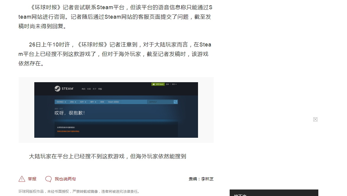Viewport: 347px width, 196px height.
Task: Open the embedded Steam error page screenshot
Action: click(116, 110)
